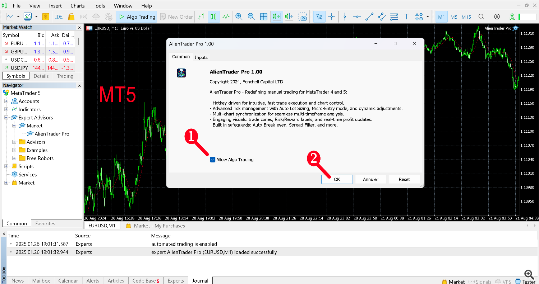Expand the Accounts tree node
This screenshot has width=539, height=284.
(6, 101)
